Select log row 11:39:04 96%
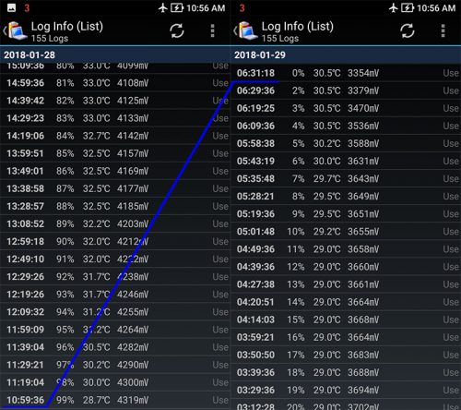Image resolution: width=461 pixels, height=410 pixels. (x=115, y=347)
